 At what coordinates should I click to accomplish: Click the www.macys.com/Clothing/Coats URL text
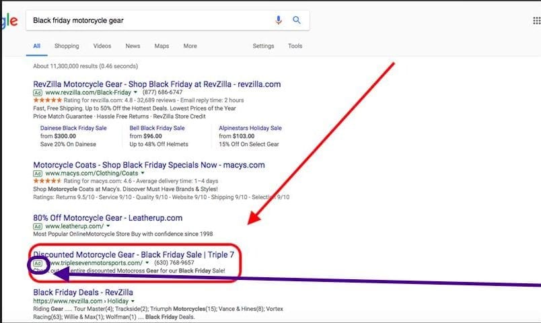coord(92,173)
